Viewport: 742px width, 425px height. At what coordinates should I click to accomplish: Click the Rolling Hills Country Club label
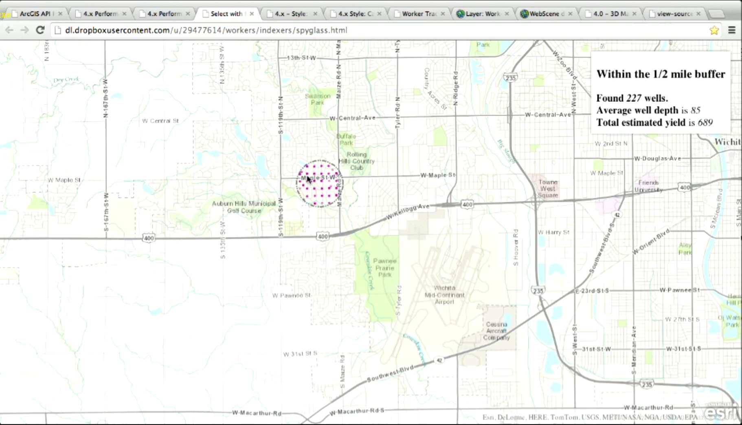356,161
